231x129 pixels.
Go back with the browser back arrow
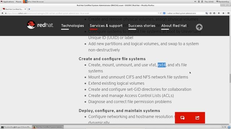coord(3,13)
